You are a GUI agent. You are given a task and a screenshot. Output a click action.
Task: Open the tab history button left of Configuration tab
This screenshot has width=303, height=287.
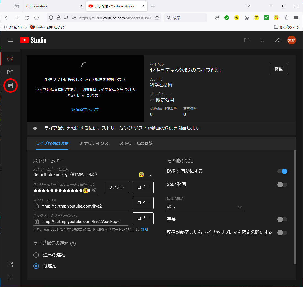pyautogui.click(x=17, y=6)
